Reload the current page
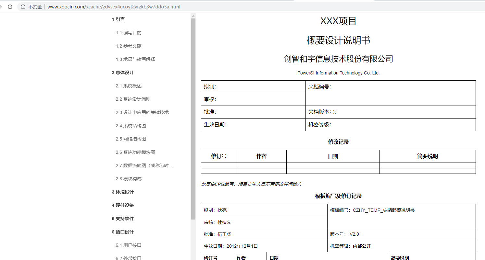 [9, 6]
